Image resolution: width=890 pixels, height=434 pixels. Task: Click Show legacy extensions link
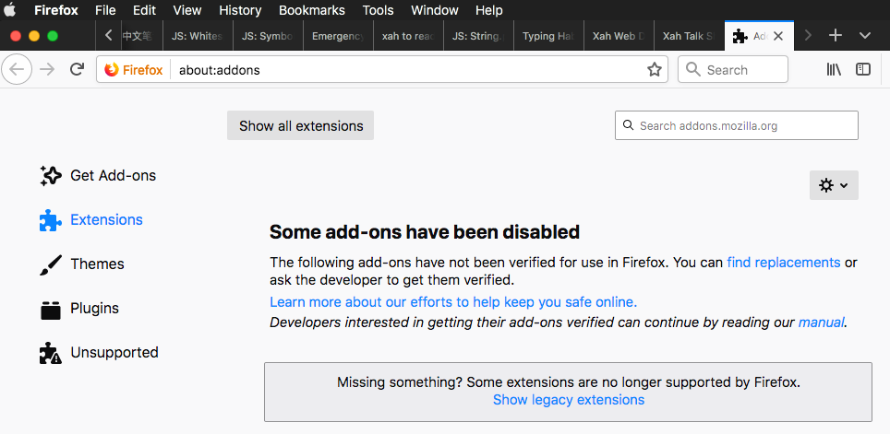pyautogui.click(x=569, y=400)
